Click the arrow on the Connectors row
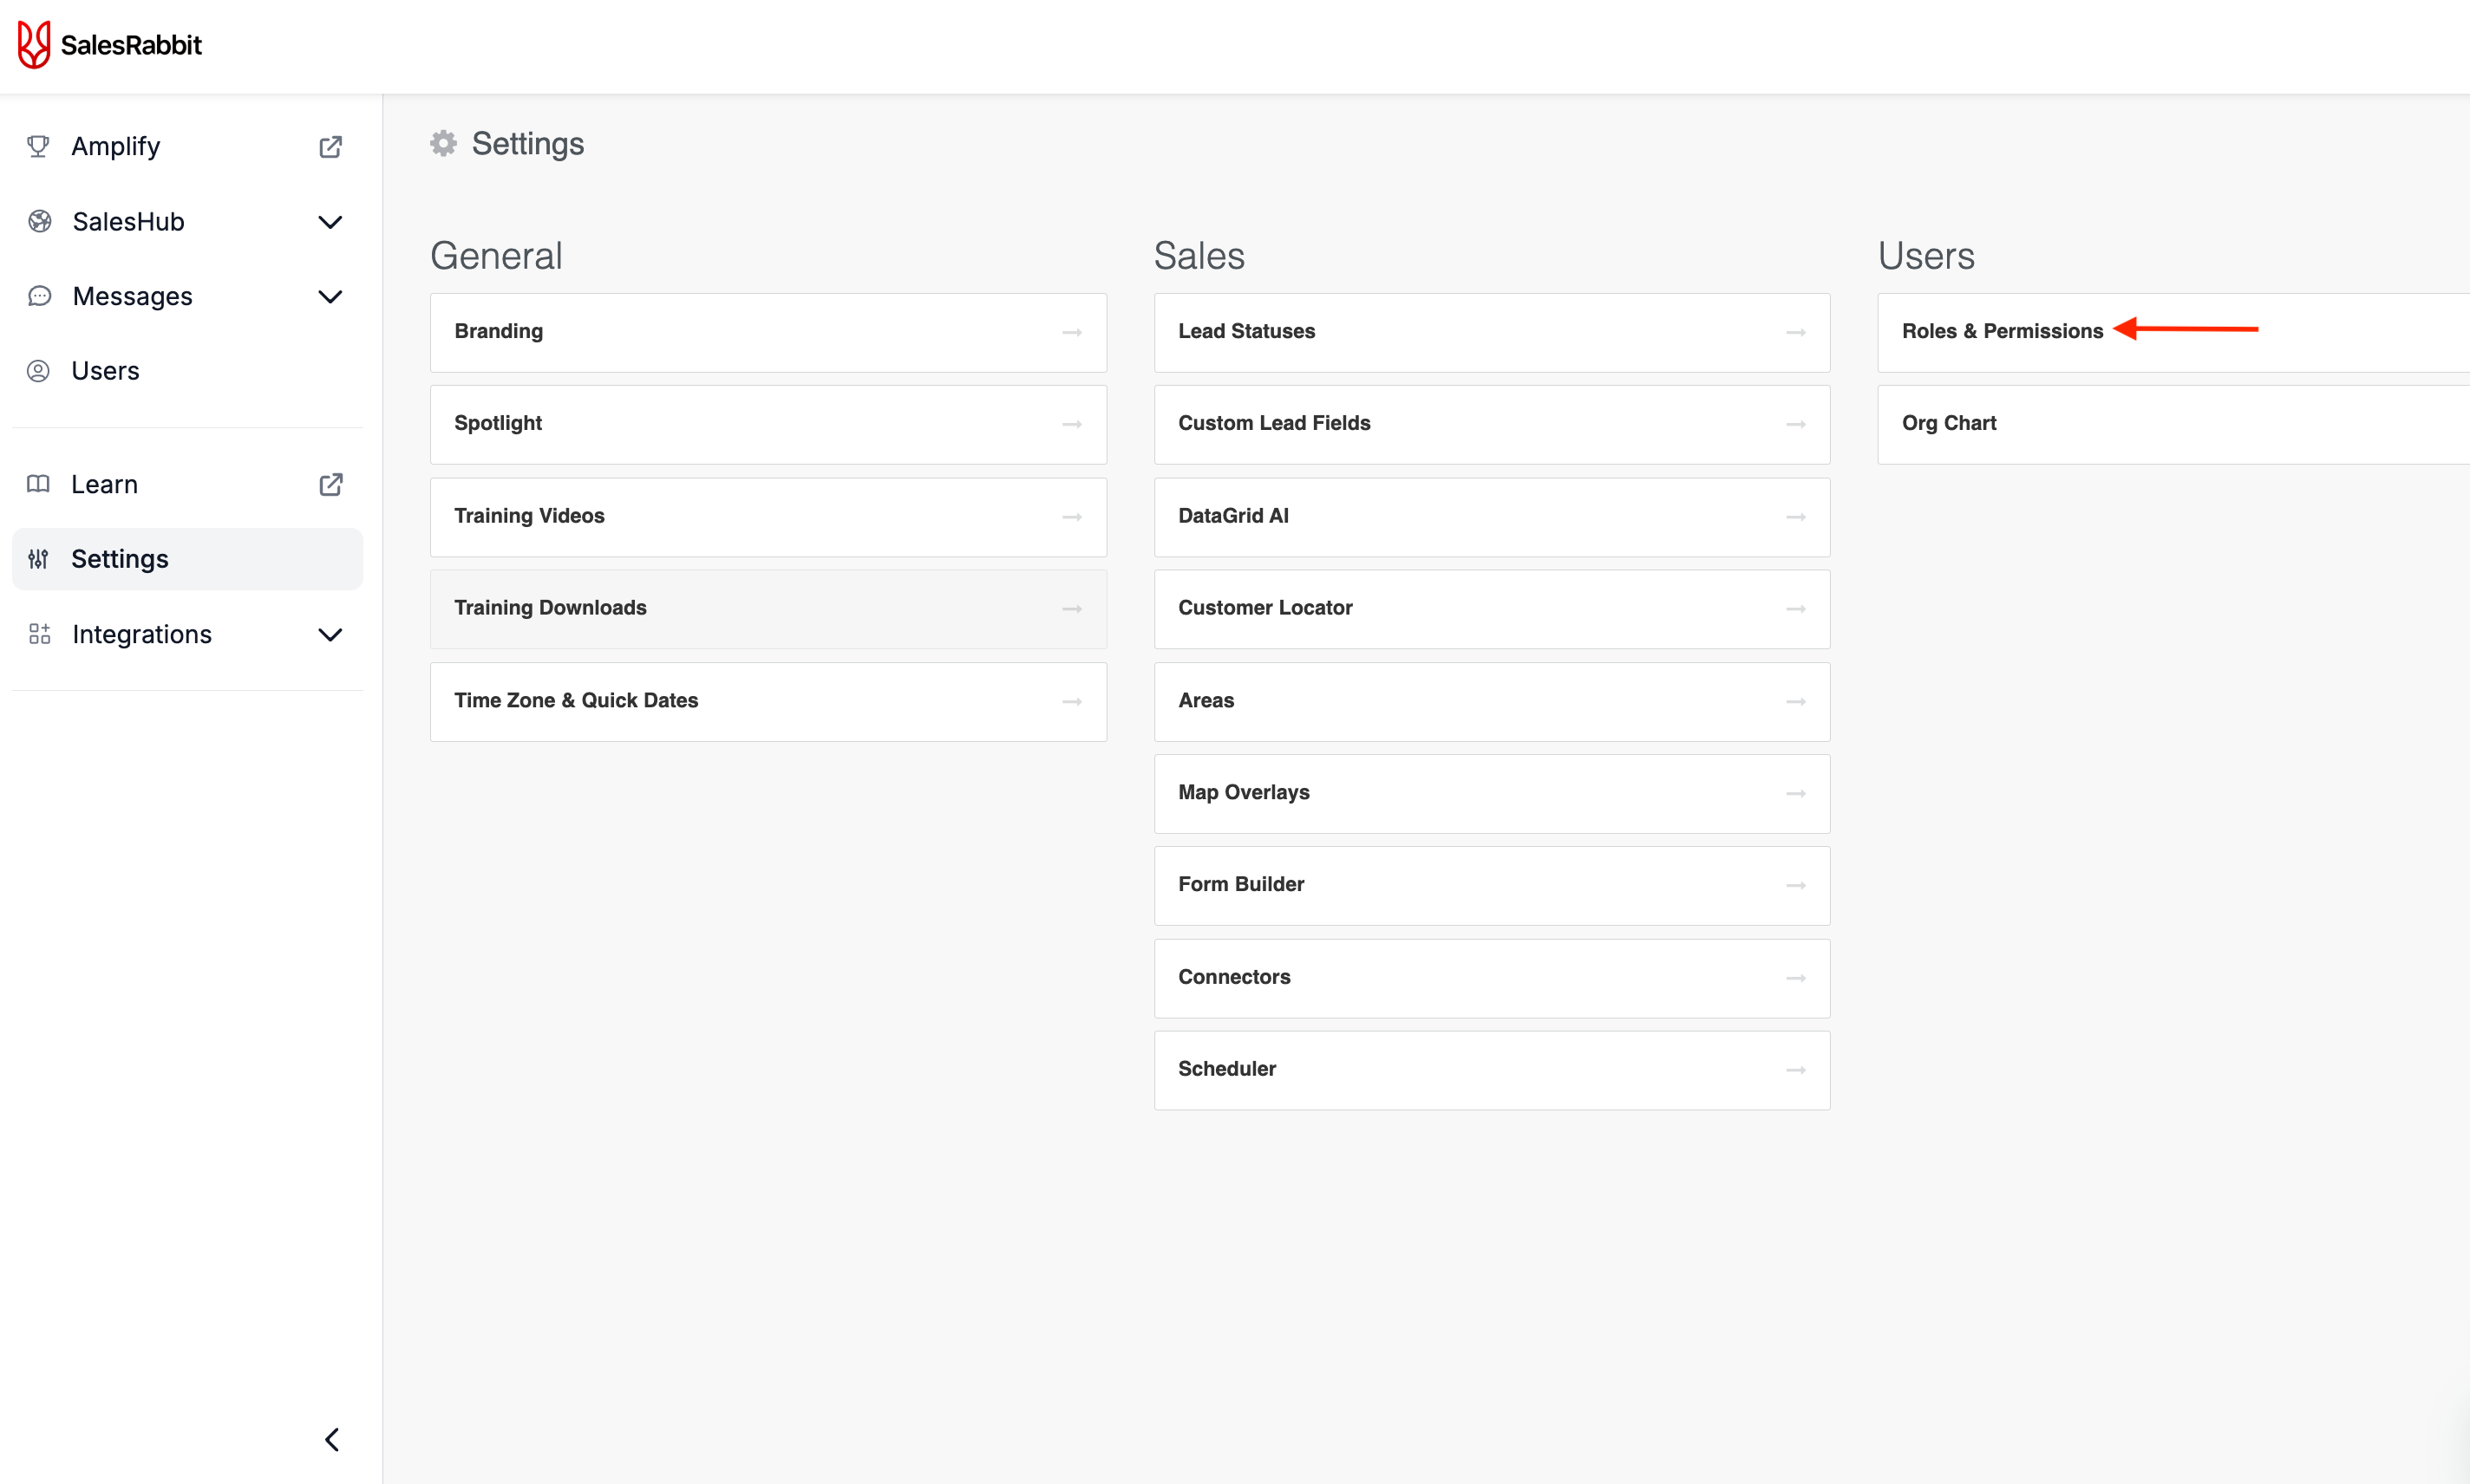2470x1484 pixels. (x=1796, y=978)
